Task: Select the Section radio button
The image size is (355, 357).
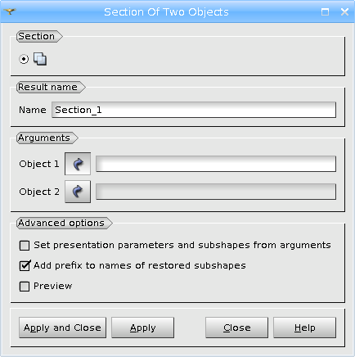Action: [x=24, y=59]
